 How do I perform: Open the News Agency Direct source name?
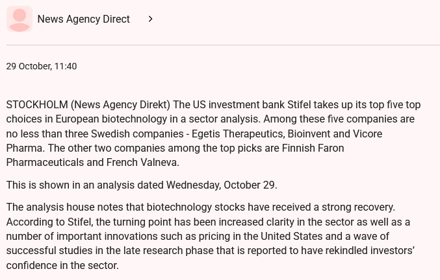tap(83, 19)
